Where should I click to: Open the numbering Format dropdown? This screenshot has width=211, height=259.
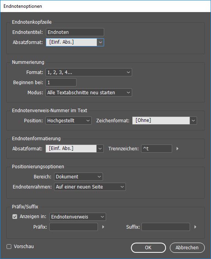(89, 72)
